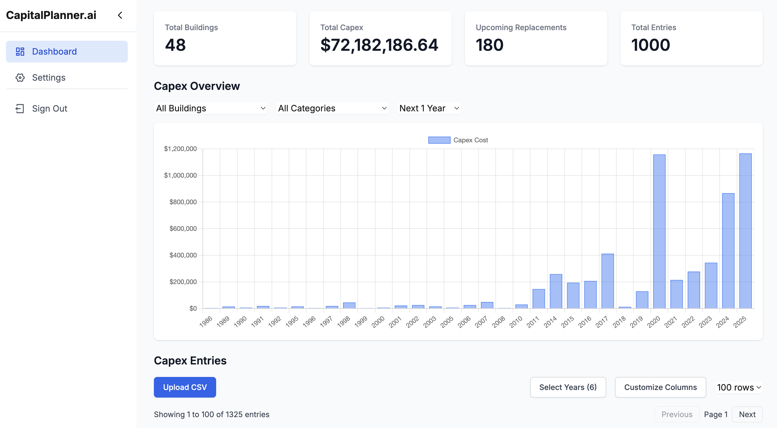777x428 pixels.
Task: Open the All Categories dropdown
Action: point(332,108)
